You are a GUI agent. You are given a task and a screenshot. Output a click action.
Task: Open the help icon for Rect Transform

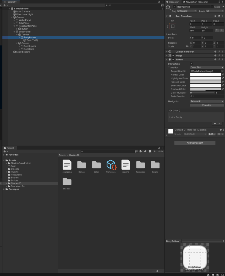(x=215, y=16)
